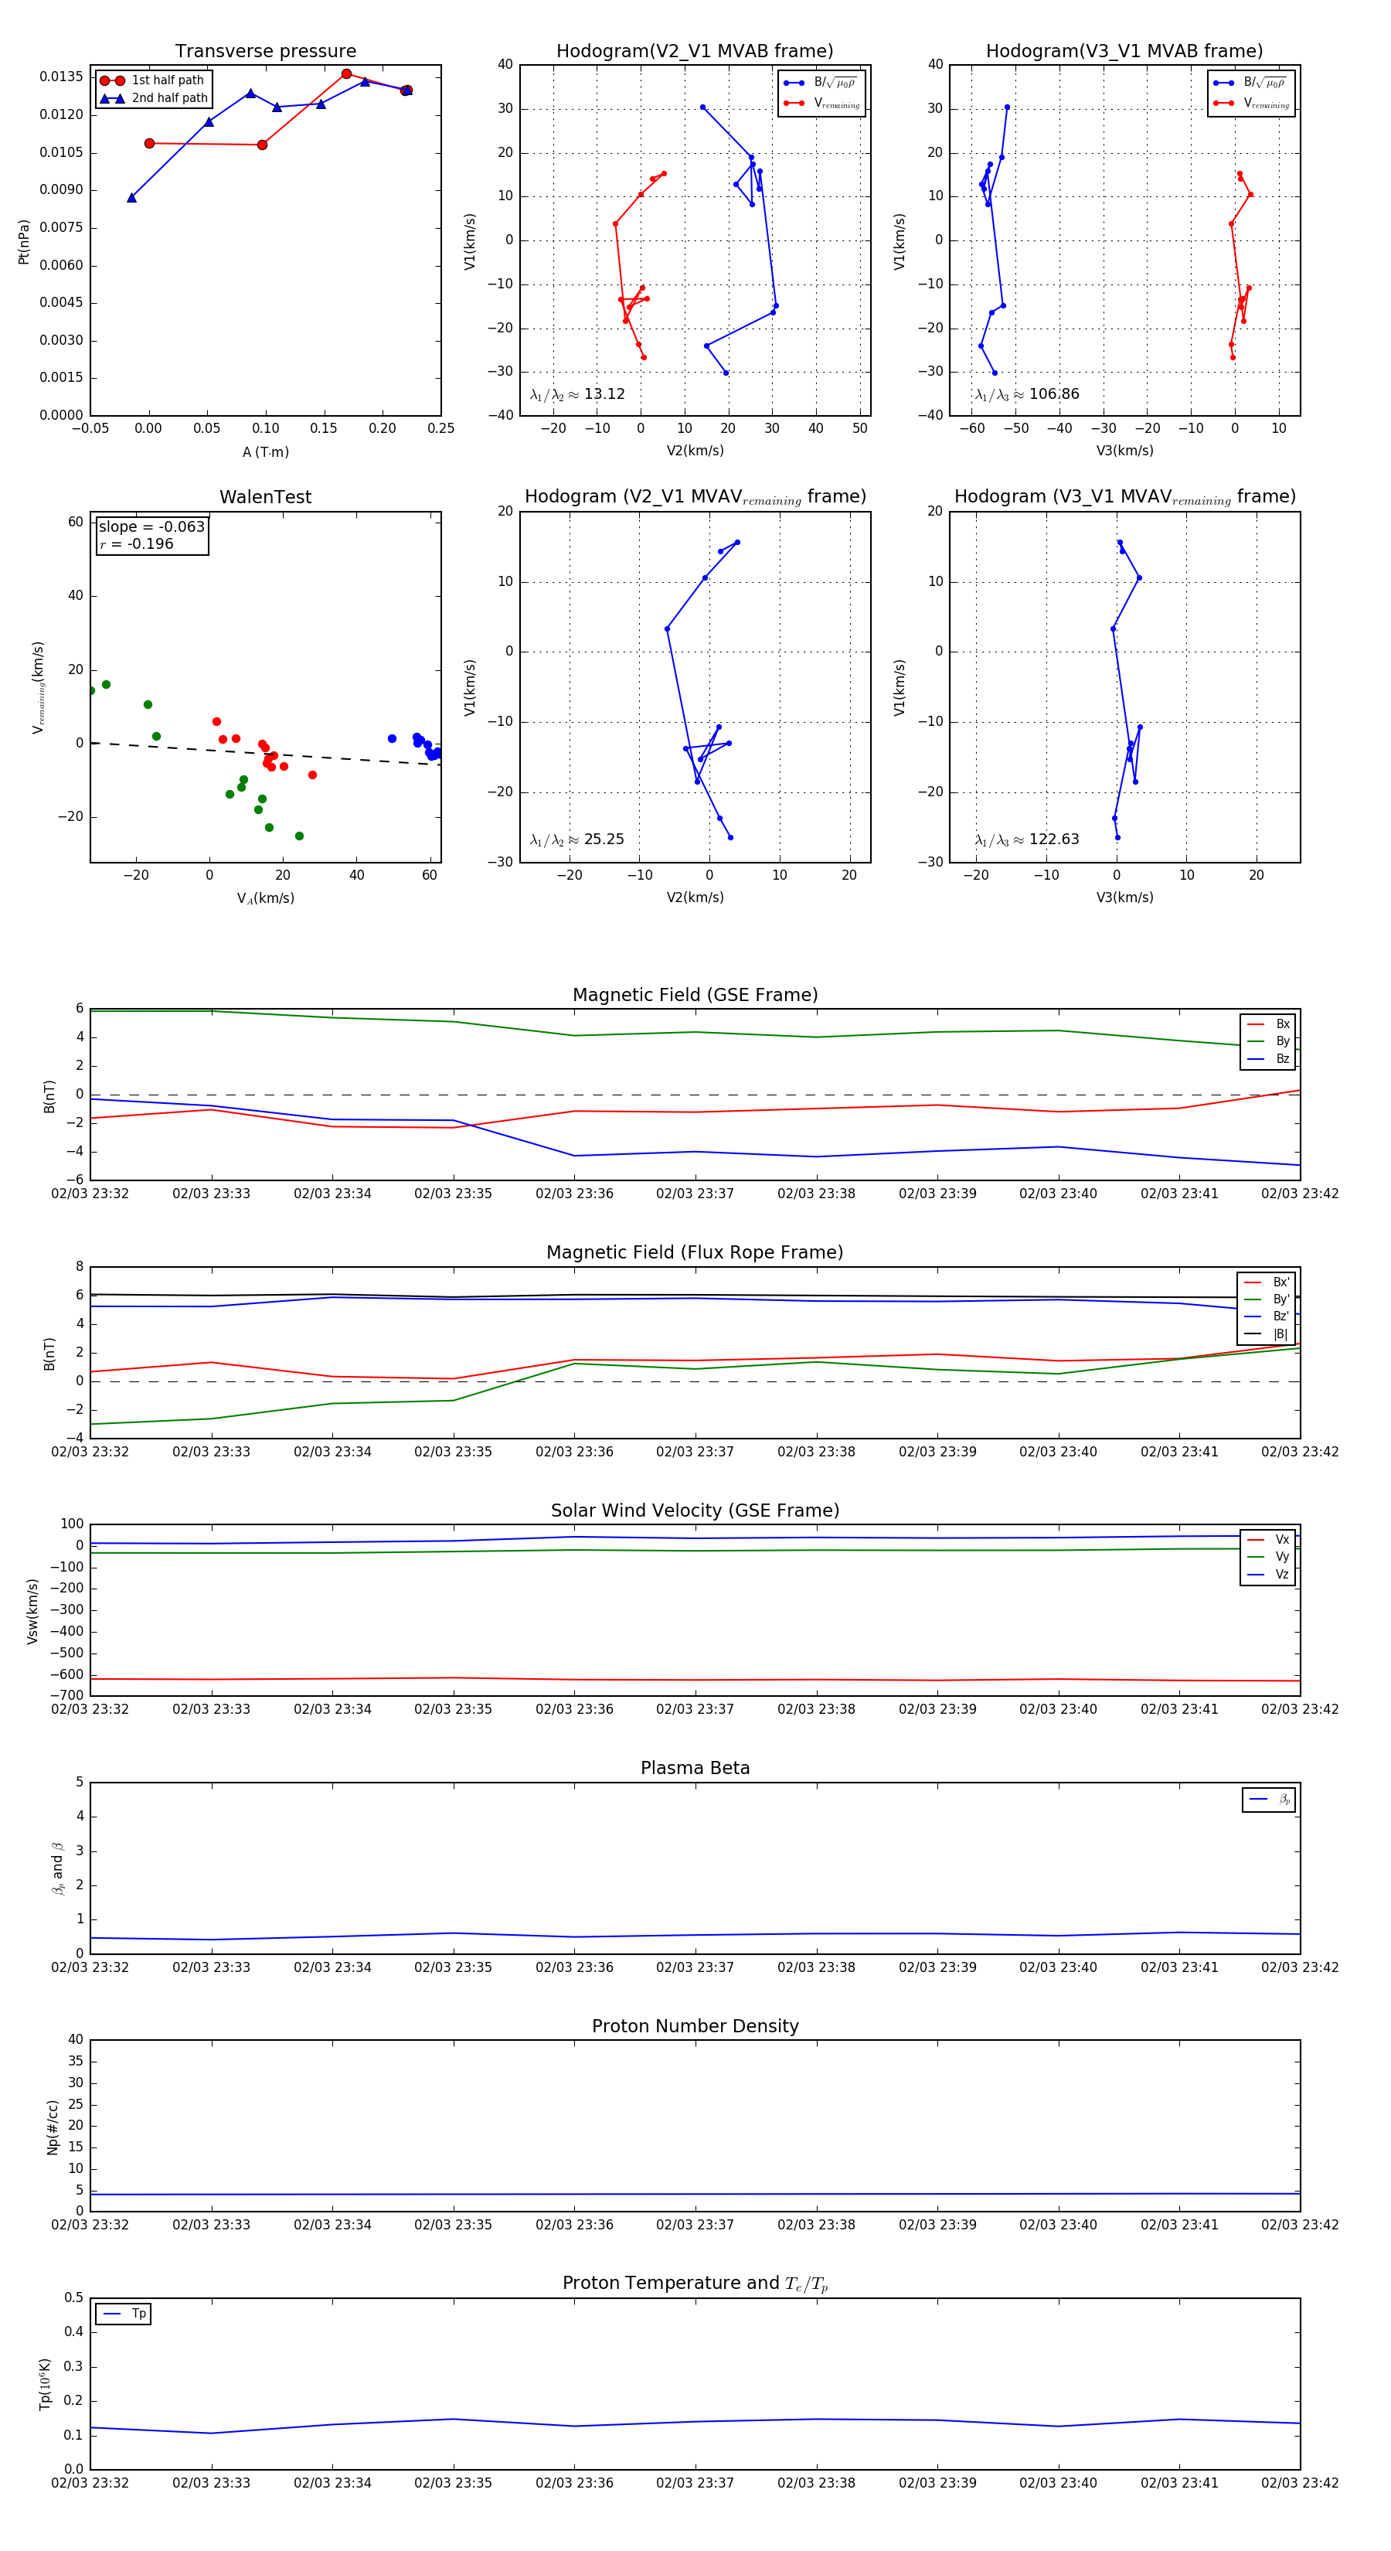Click the 'Solar Wind Velocity (GSE Frame)' title

click(x=695, y=1511)
